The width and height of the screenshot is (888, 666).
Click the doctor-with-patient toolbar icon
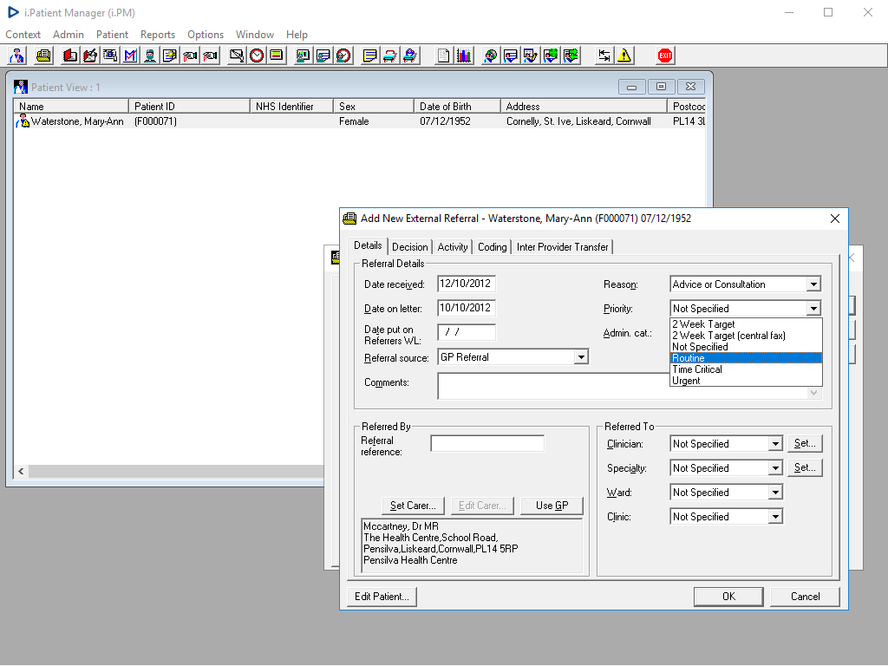[x=17, y=55]
